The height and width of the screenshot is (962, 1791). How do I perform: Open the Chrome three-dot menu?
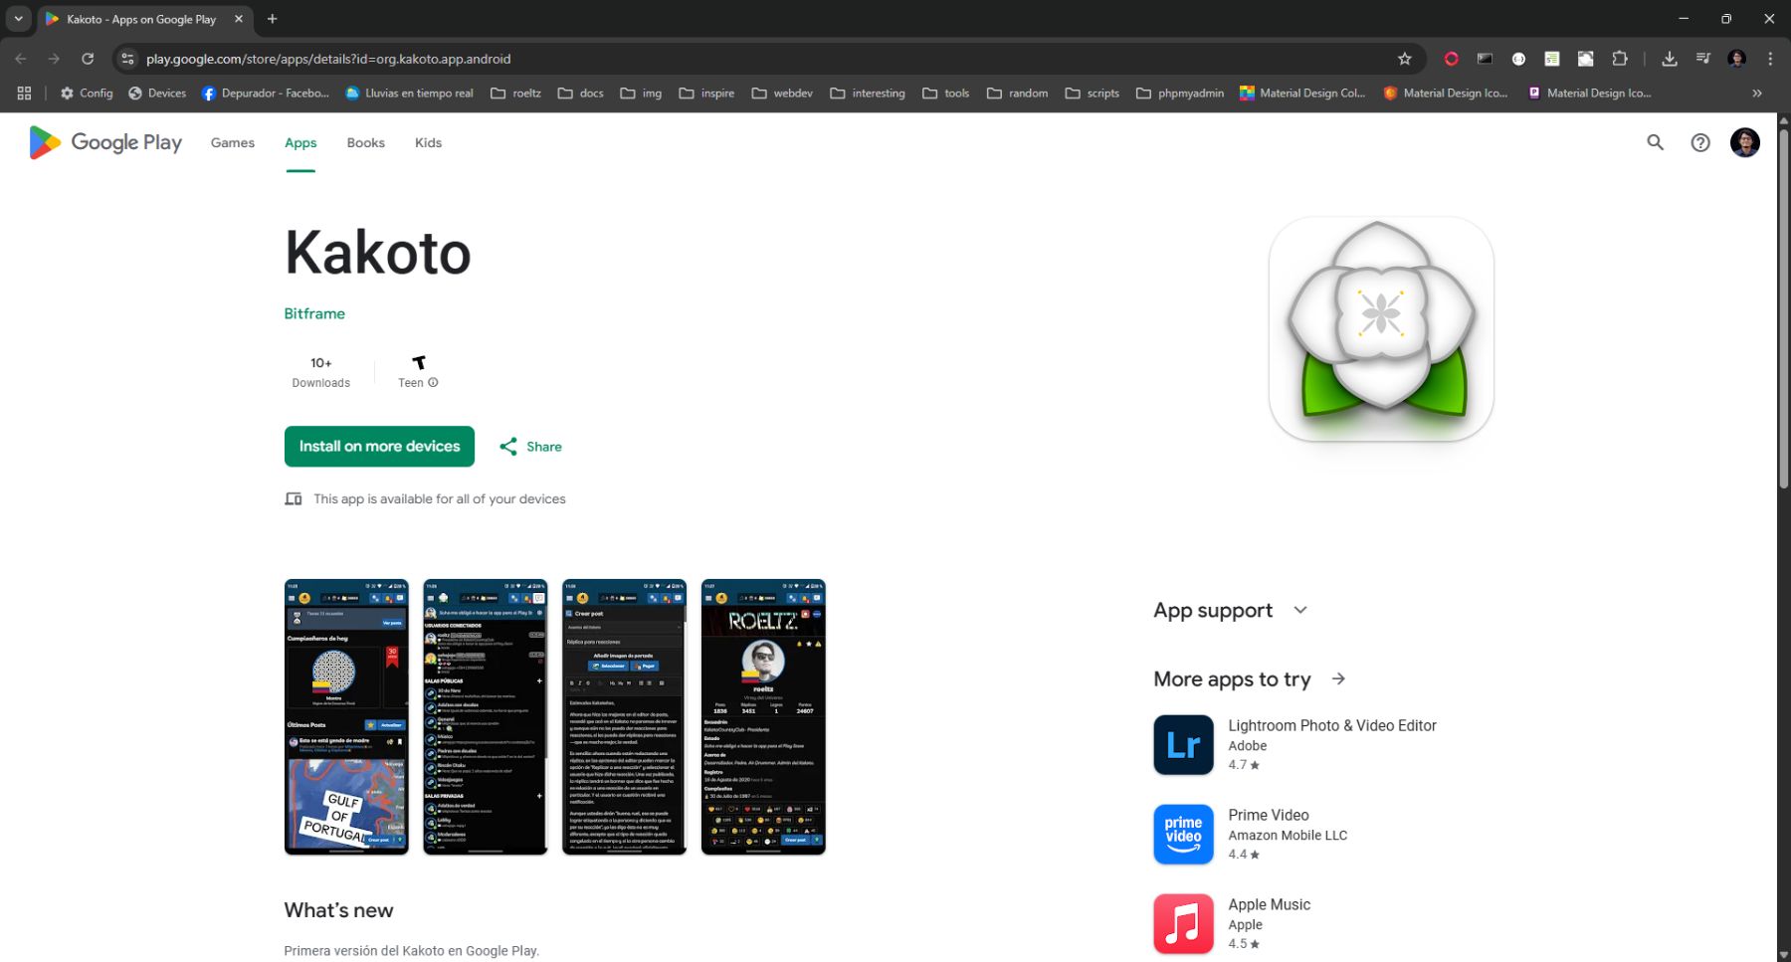[1770, 59]
